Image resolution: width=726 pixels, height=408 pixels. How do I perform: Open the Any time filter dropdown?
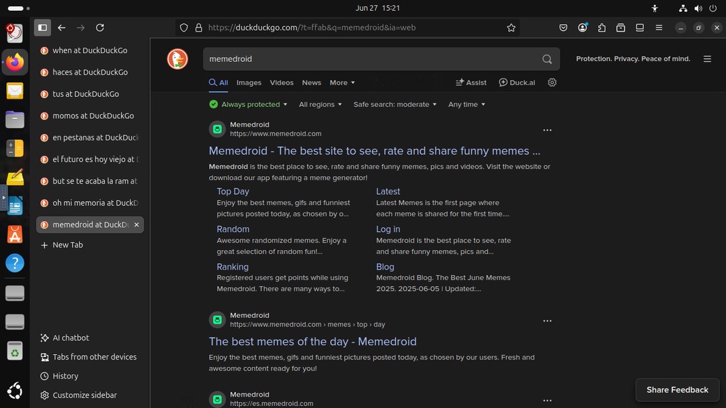[x=467, y=104]
